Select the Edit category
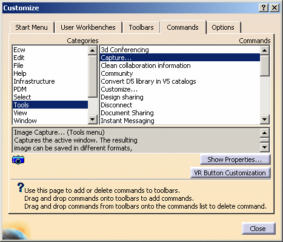The width and height of the screenshot is (283, 242). (50, 58)
